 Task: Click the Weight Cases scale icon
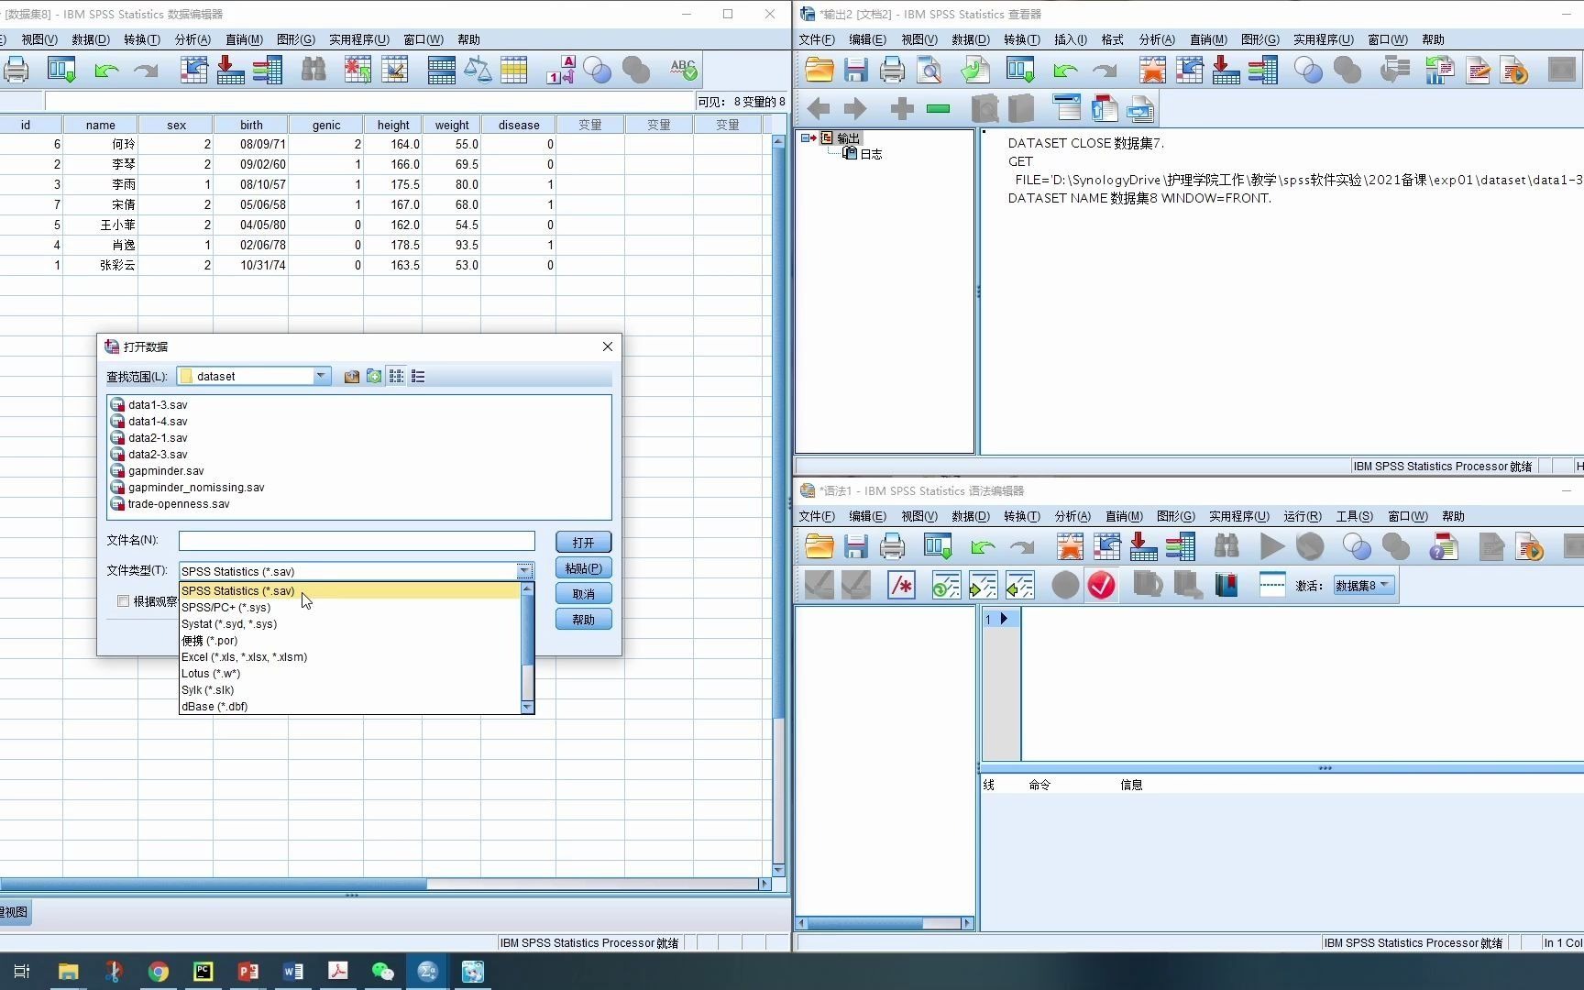click(478, 71)
